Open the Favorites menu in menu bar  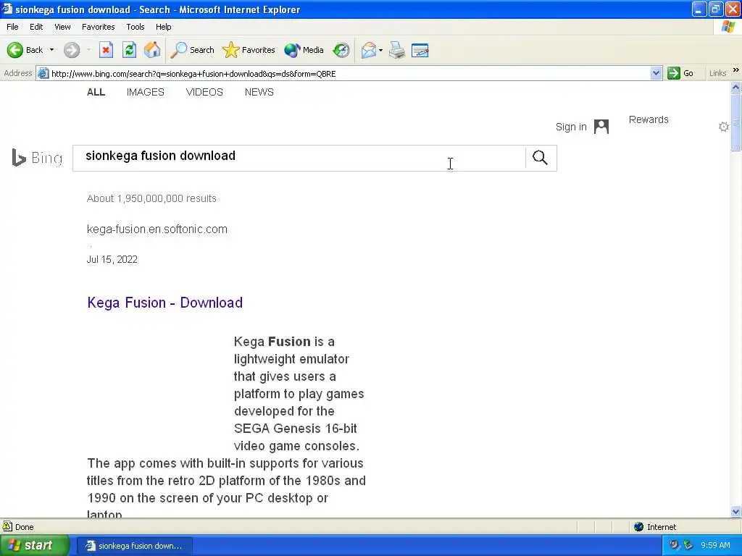98,27
